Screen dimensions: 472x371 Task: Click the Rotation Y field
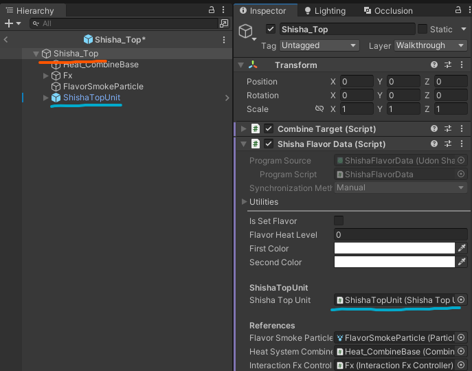coord(403,95)
